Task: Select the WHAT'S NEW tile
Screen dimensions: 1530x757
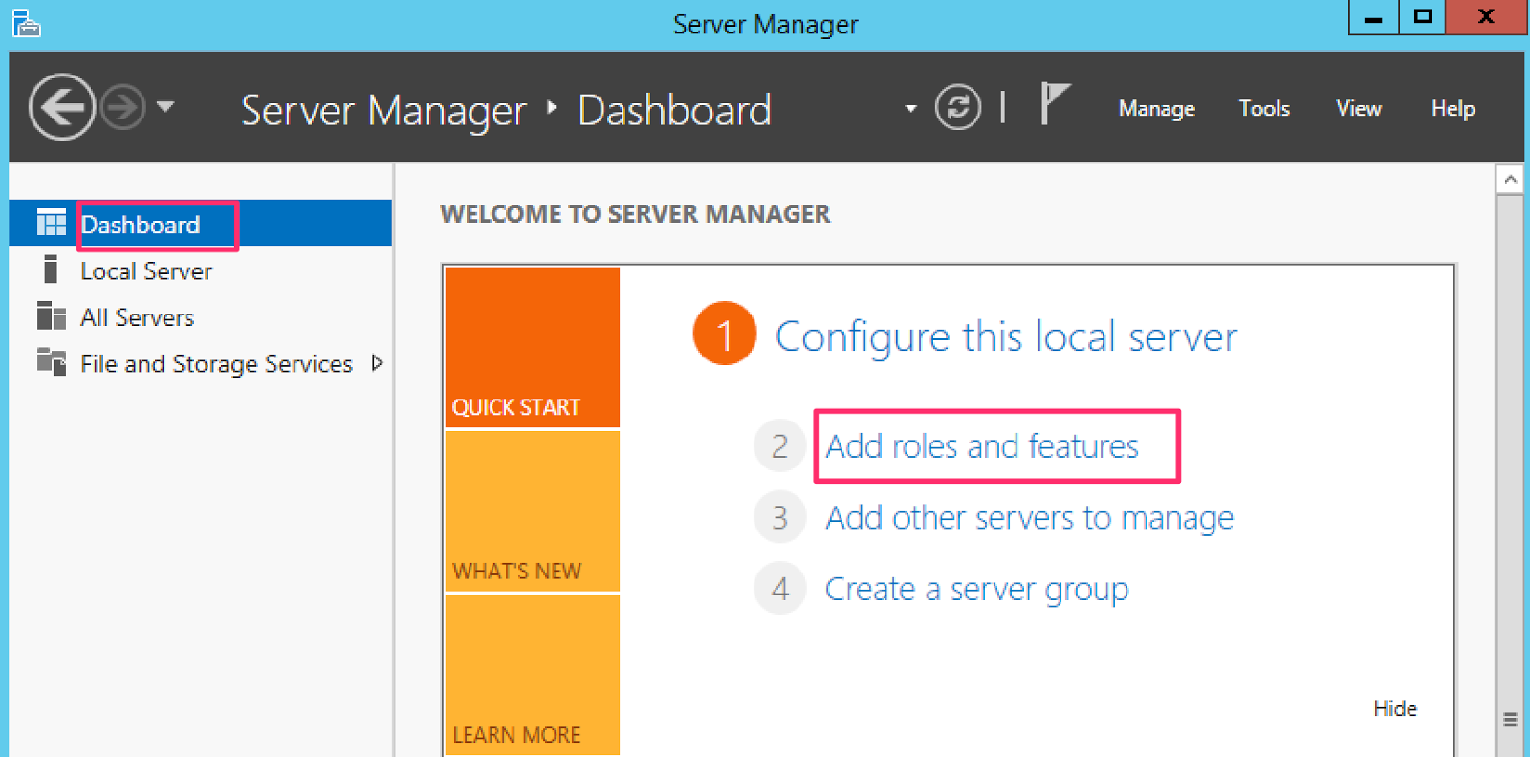Action: click(532, 511)
